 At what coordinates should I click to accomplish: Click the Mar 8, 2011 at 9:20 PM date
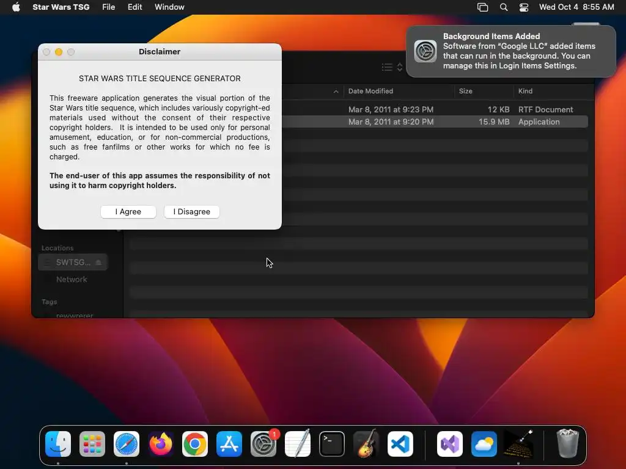391,122
